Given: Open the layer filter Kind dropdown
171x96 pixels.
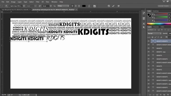Looking at the screenshot, I should (152, 30).
